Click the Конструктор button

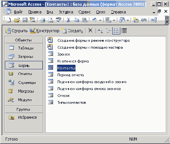pyautogui.click(x=45, y=31)
